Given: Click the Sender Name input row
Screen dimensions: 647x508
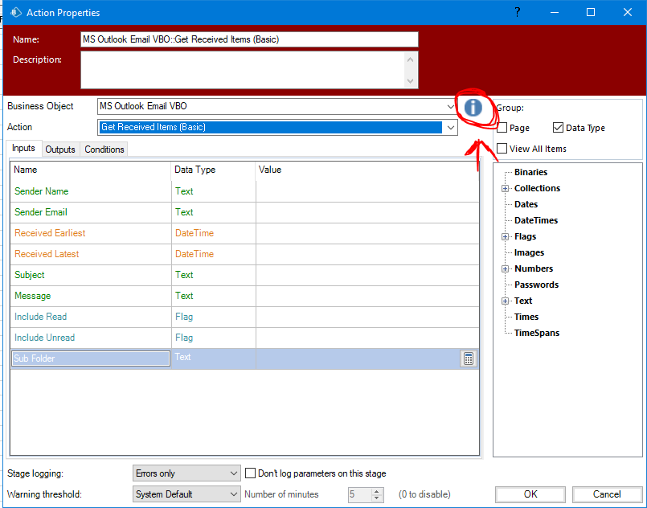Looking at the screenshot, I should (244, 191).
